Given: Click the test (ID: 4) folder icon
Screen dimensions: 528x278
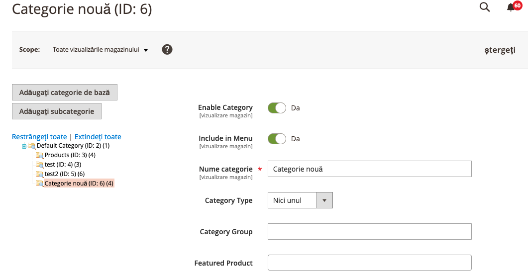Looking at the screenshot, I should [40, 165].
